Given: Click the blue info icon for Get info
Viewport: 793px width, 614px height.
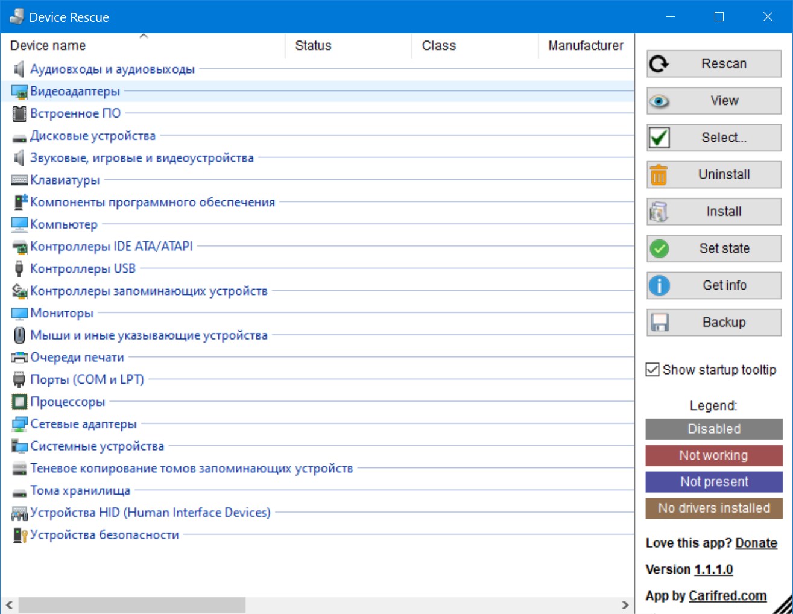Looking at the screenshot, I should click(x=659, y=285).
